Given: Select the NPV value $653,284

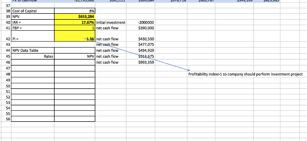Looking at the screenshot, I should [75, 16].
